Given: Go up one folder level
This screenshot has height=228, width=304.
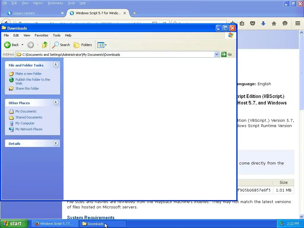Looking at the screenshot, I should 45,45.
